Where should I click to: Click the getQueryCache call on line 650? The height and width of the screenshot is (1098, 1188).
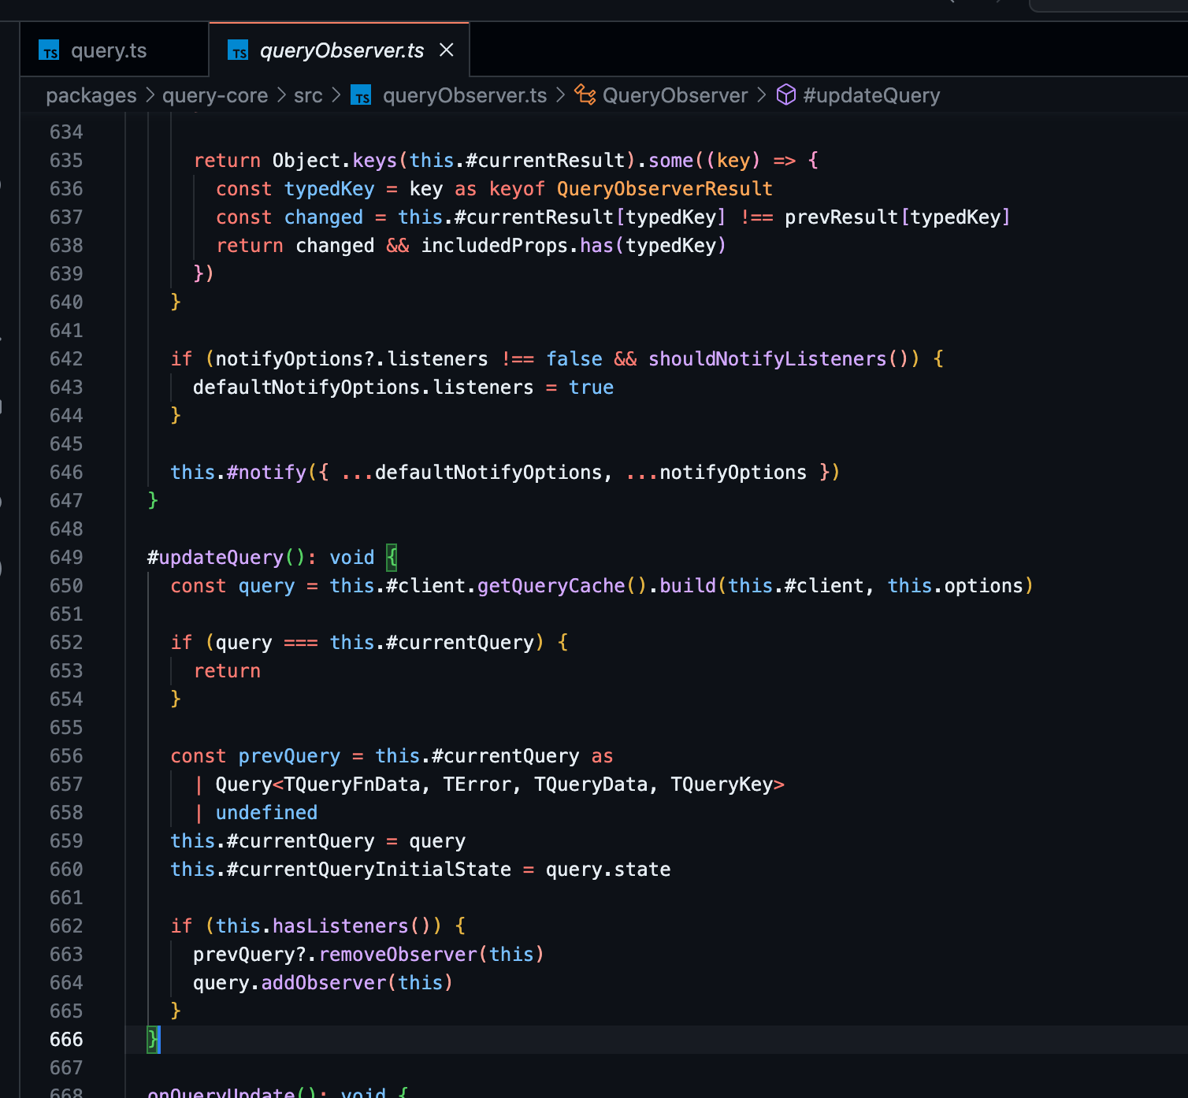coord(551,586)
